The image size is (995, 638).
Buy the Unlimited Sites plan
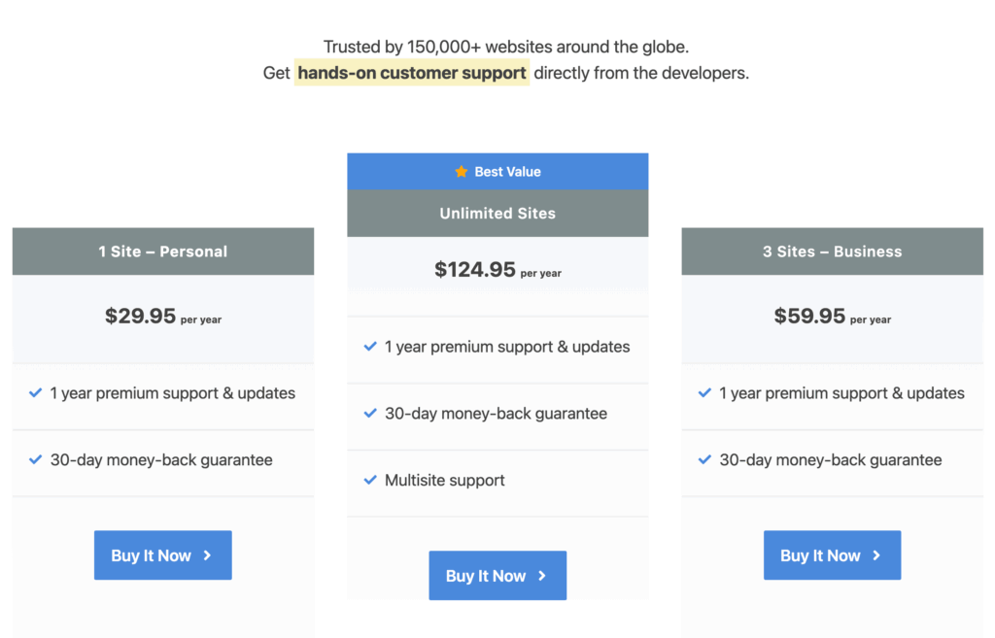pos(497,576)
